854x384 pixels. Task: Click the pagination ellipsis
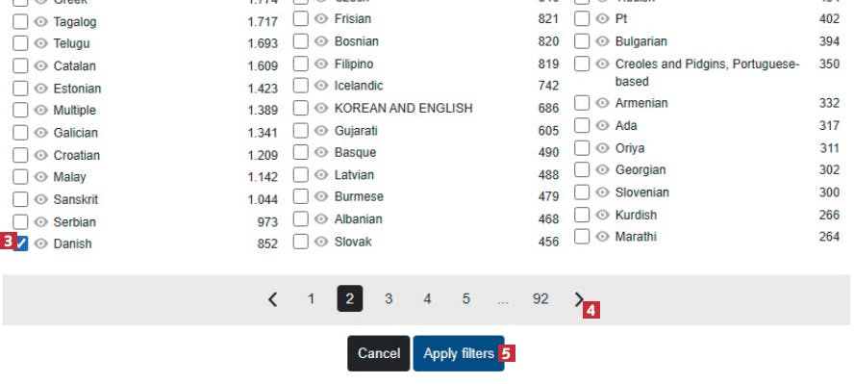(x=503, y=299)
